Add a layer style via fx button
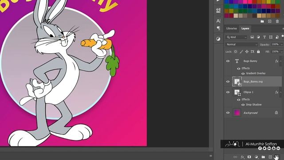The width and height of the screenshot is (284, 160). point(242,157)
